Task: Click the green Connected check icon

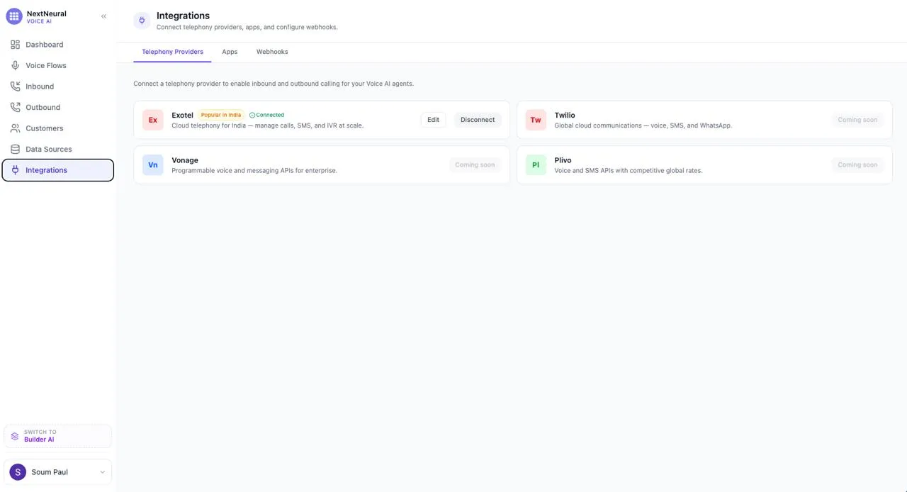Action: (252, 115)
